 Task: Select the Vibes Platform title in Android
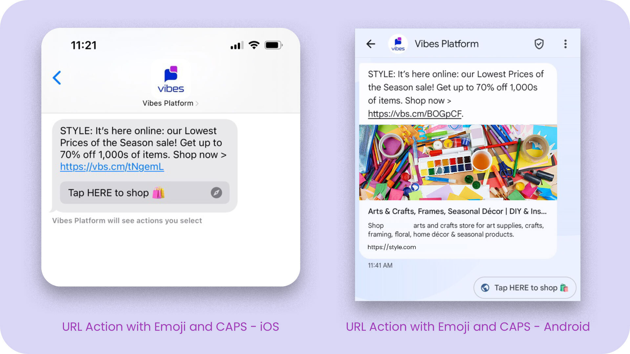447,44
